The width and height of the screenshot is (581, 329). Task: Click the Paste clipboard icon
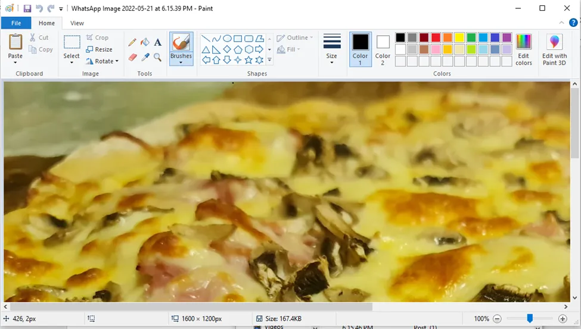(15, 42)
